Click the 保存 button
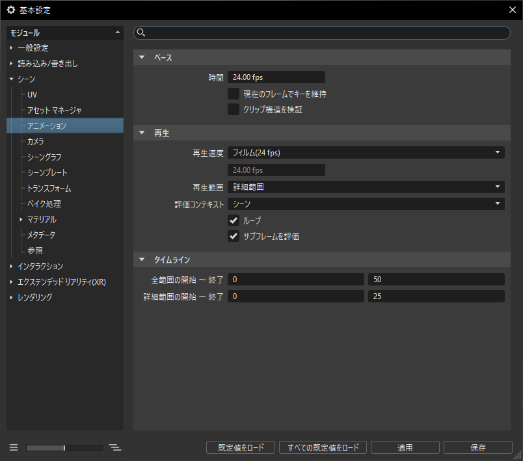 coord(478,447)
